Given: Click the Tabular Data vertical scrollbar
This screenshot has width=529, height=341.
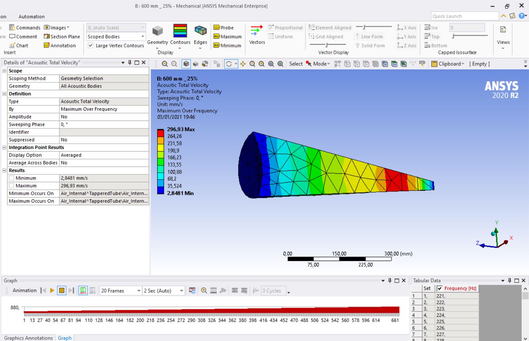Looking at the screenshot, I should tap(525, 313).
